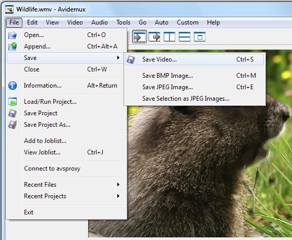The height and width of the screenshot is (240, 292).
Task: Select Save Selection as JPEG Images...
Action: pyautogui.click(x=194, y=99)
